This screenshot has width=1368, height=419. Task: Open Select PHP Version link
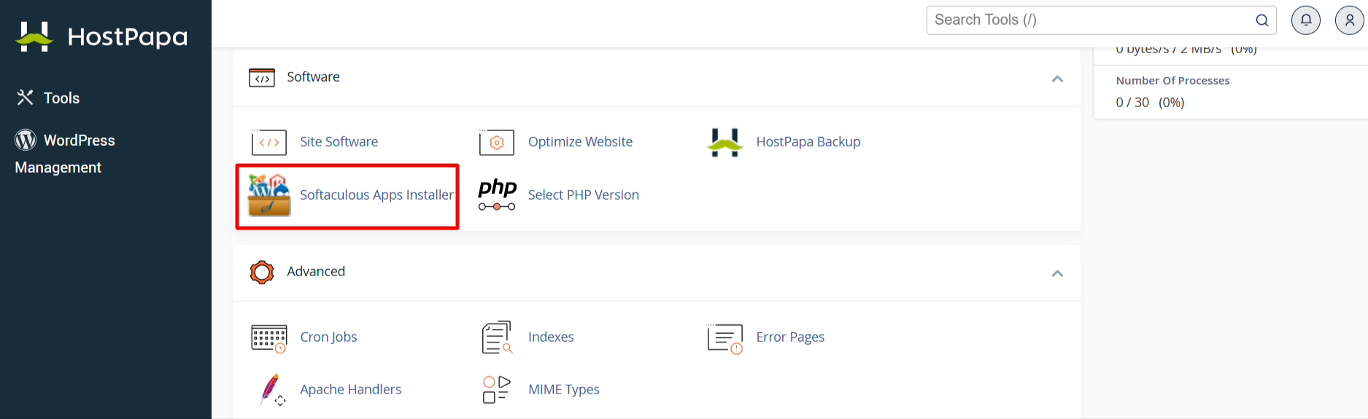(584, 195)
